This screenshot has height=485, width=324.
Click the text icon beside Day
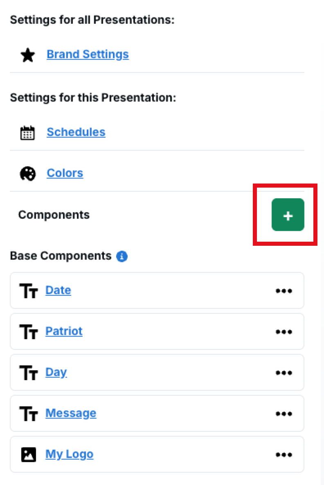click(x=28, y=373)
